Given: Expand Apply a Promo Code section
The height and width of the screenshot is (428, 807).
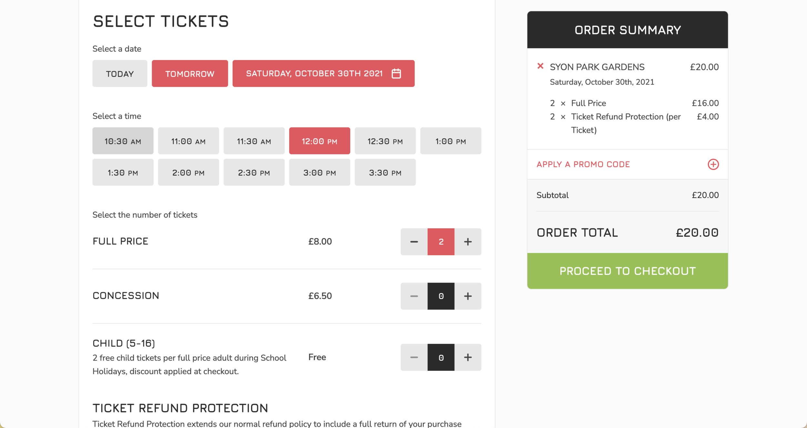Looking at the screenshot, I should pos(583,164).
